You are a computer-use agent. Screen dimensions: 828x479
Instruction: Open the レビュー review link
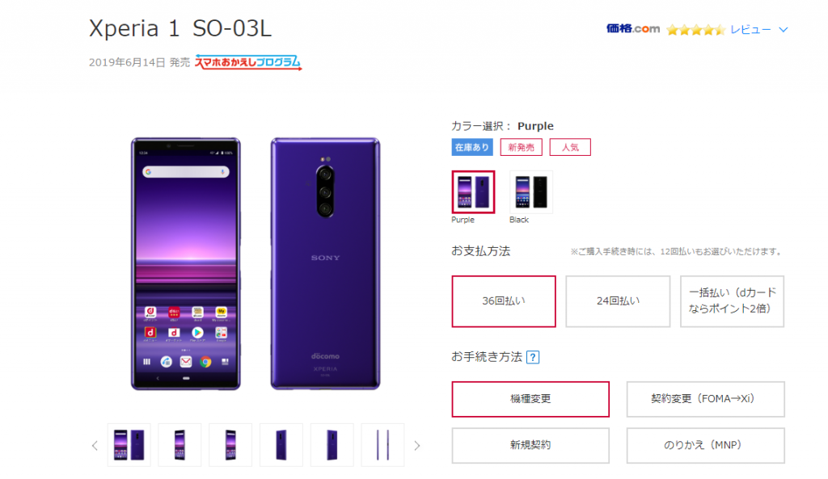click(x=750, y=30)
